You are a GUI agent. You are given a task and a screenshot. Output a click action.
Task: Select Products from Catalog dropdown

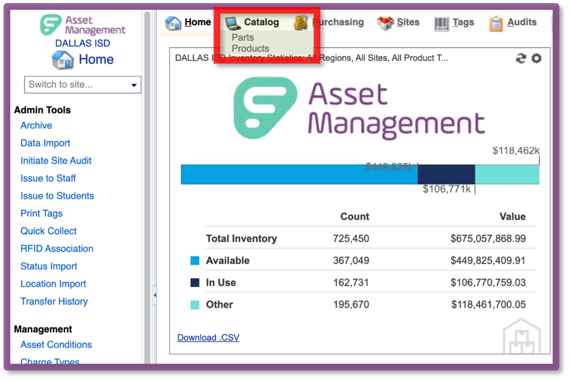click(x=250, y=48)
